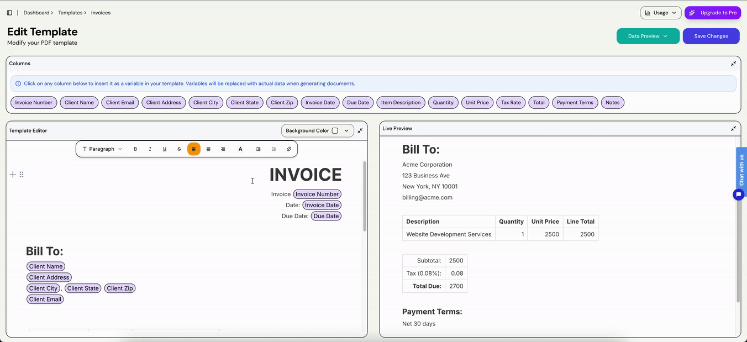The width and height of the screenshot is (747, 342).
Task: Toggle the sidebar panel icon
Action: click(9, 13)
